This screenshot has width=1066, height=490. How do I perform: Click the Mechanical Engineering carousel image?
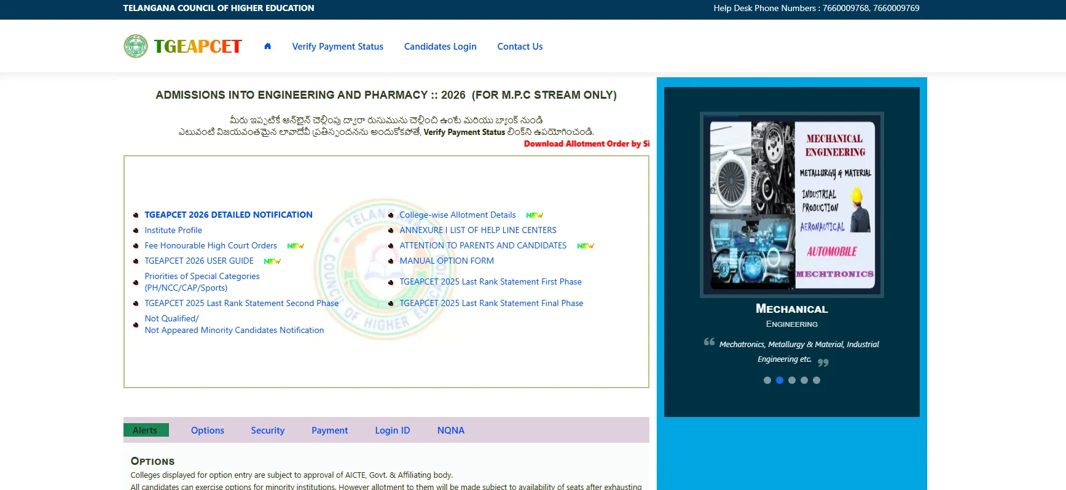coord(792,205)
